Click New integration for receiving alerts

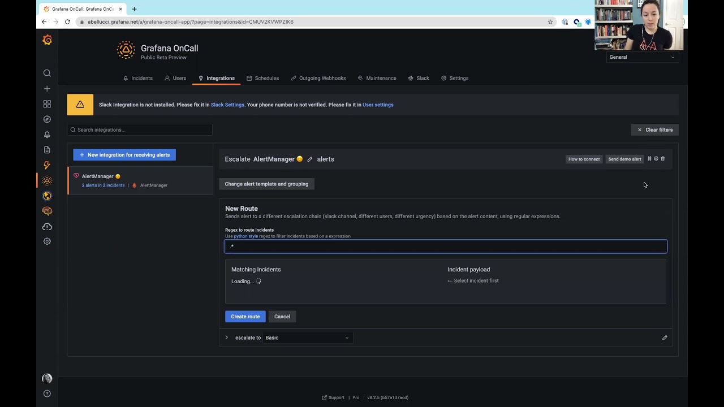124,155
